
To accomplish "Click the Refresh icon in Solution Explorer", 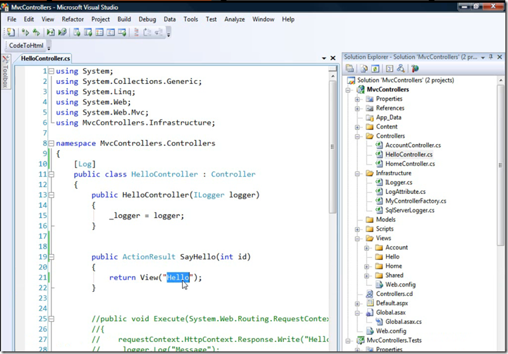I will 375,69.
